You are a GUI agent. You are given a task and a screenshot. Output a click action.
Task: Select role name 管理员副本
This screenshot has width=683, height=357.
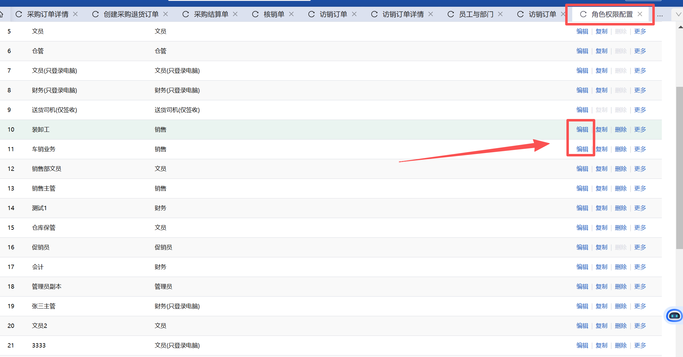pos(47,286)
